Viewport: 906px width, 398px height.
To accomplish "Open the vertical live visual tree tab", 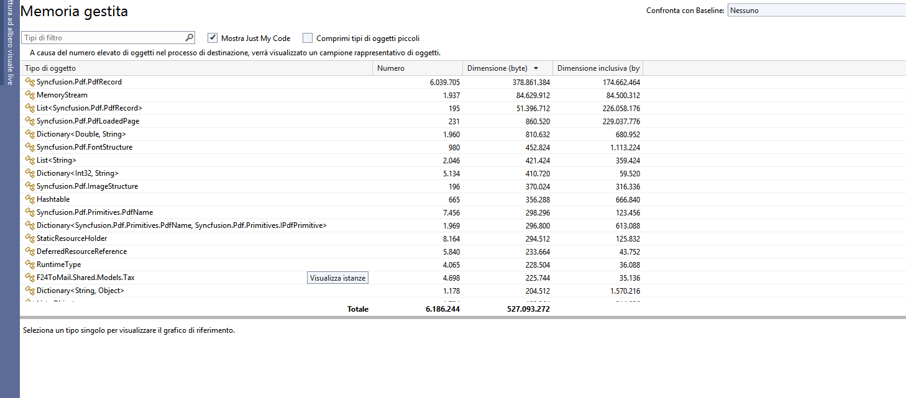I will 10,43.
